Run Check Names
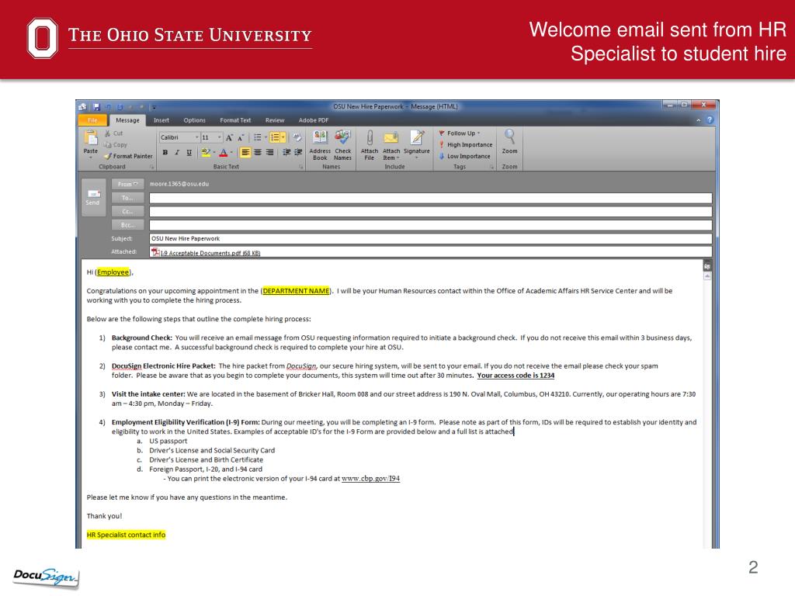Image resolution: width=795 pixels, height=596 pixels. (x=342, y=145)
